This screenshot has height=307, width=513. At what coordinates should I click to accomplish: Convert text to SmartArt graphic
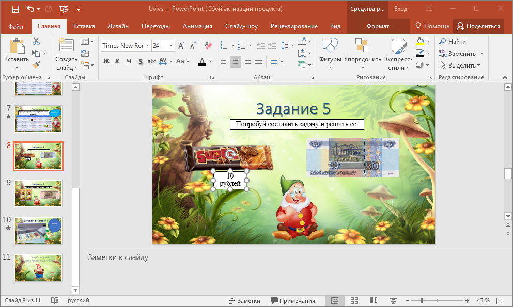point(304,65)
